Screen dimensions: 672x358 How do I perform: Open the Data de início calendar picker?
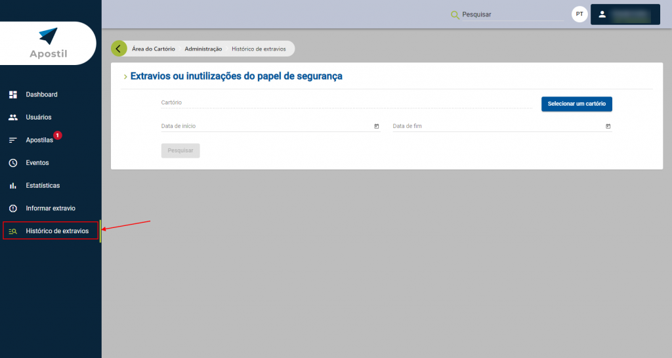click(x=376, y=126)
